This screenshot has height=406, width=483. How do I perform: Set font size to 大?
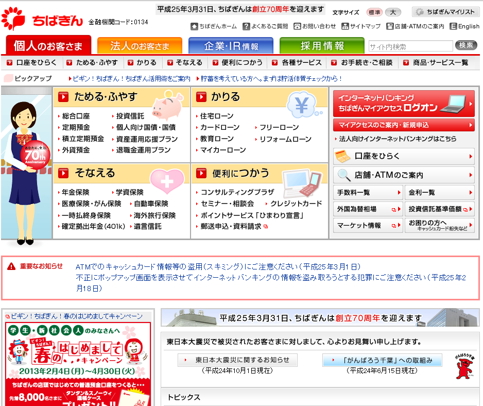[393, 12]
